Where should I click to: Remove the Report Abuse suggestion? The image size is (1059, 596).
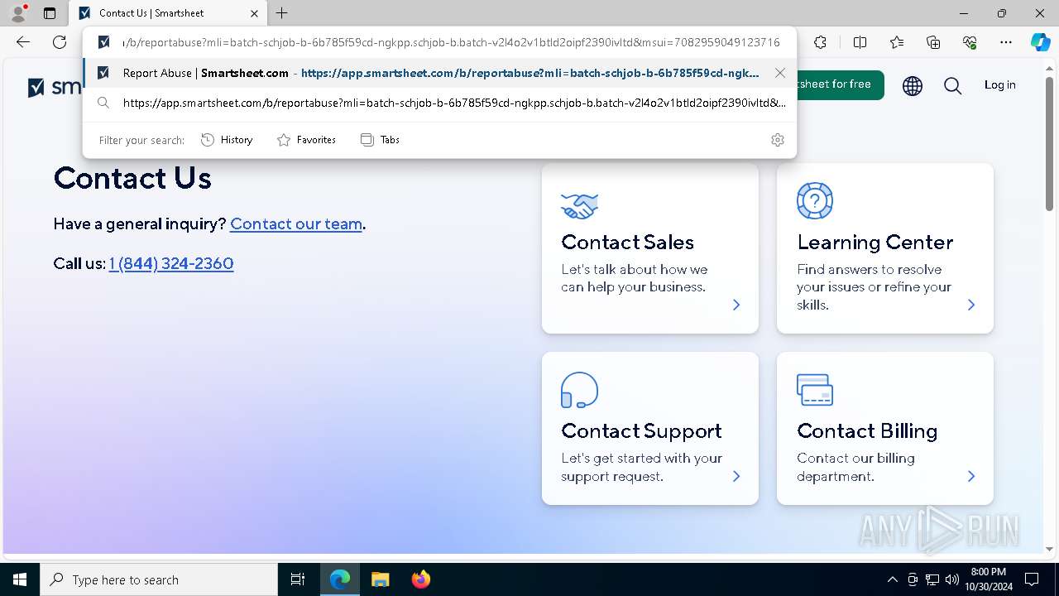tap(779, 73)
